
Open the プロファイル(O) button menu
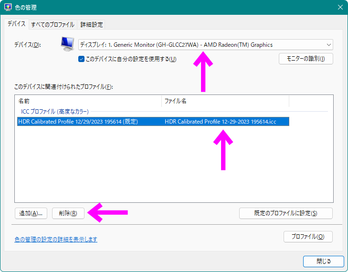tap(308, 237)
